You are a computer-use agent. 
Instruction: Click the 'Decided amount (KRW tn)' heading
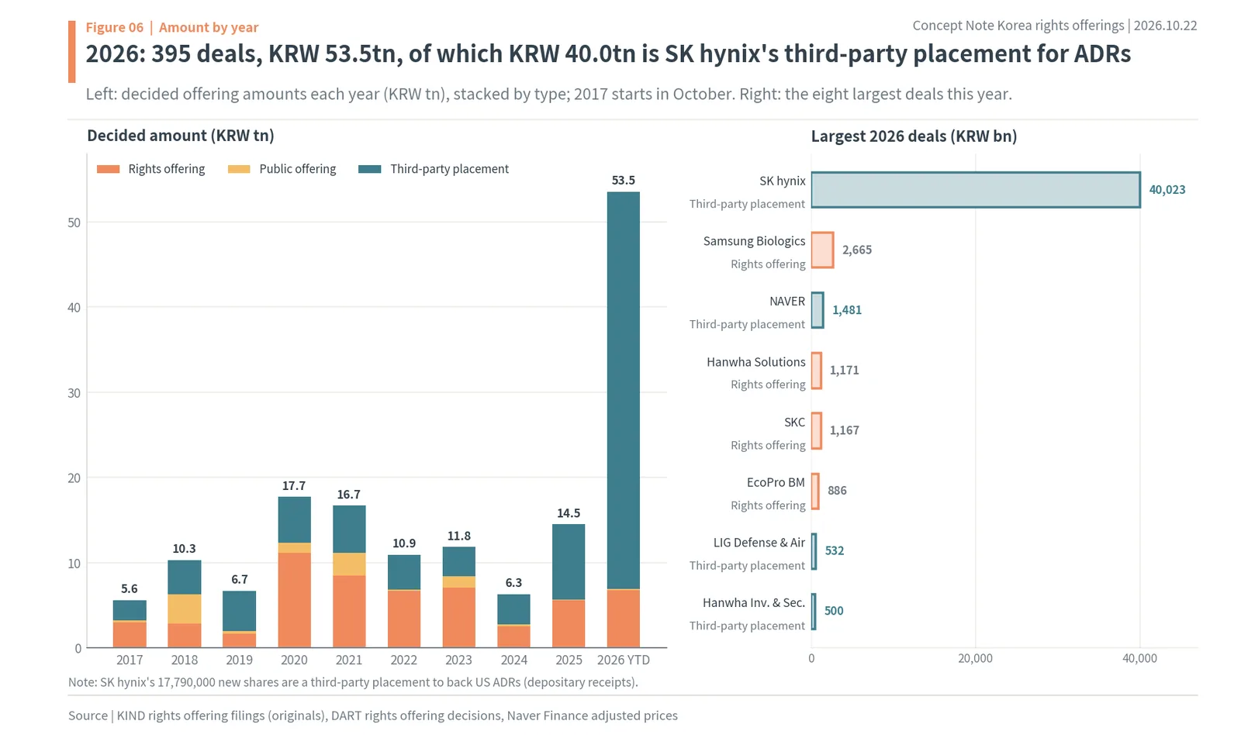(x=181, y=136)
